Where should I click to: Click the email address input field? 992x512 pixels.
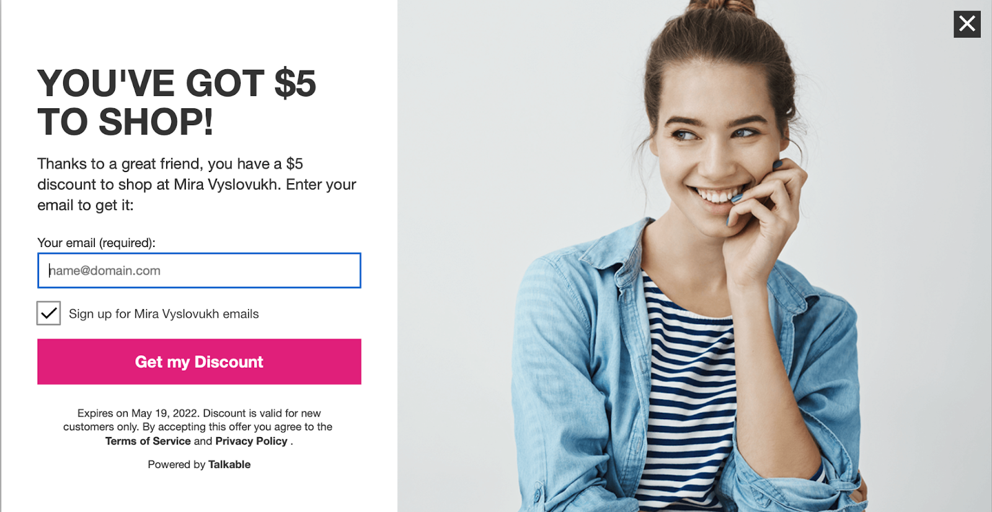(x=199, y=271)
